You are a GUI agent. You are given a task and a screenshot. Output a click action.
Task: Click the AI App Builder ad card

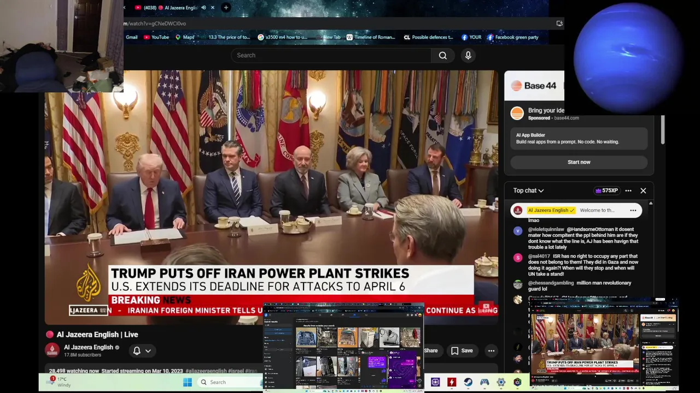[579, 138]
